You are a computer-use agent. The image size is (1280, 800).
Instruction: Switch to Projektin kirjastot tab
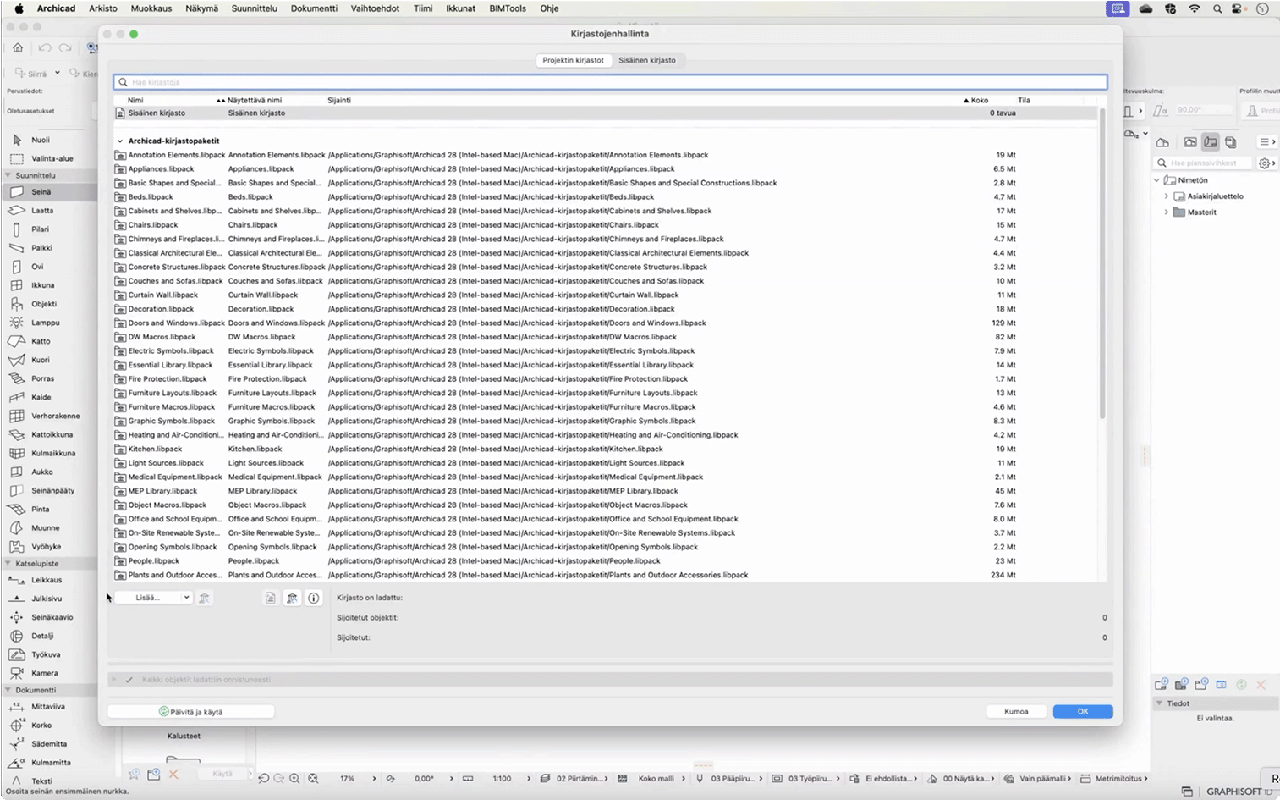574,60
